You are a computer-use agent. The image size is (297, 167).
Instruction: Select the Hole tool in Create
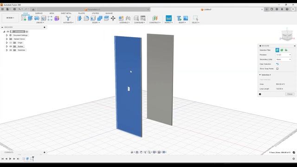(43, 18)
